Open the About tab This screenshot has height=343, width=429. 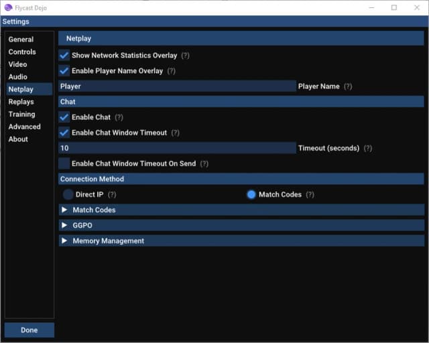coord(29,139)
